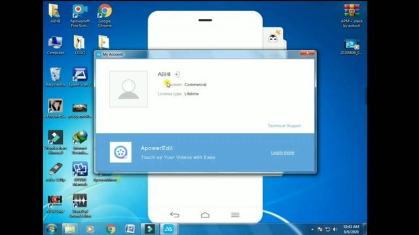The width and height of the screenshot is (419, 235).
Task: Open Windows Media Player from taskbar
Action: click(90, 229)
